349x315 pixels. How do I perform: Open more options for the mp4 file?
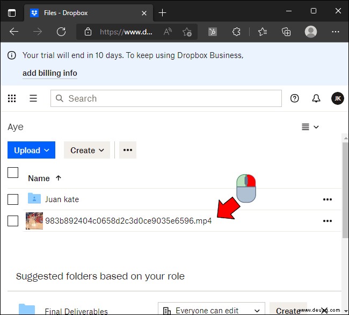coord(328,221)
